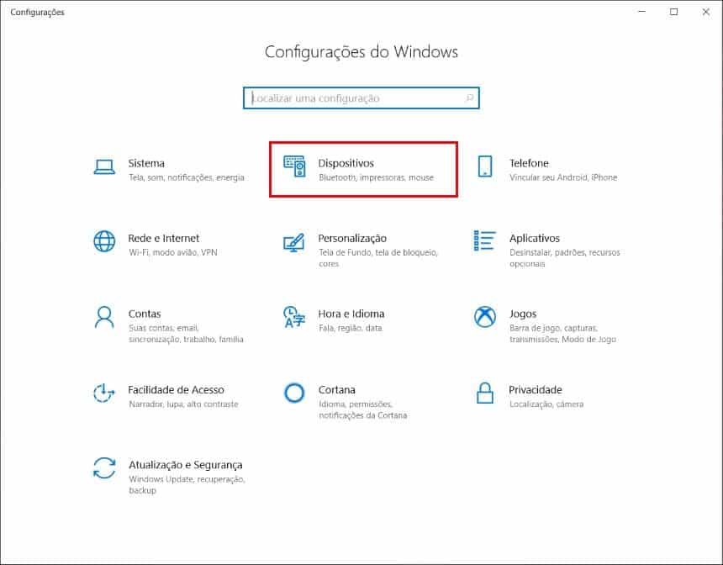Click 'Desinstalar, padrões, recursos opcionais' description
This screenshot has width=723, height=565.
click(x=565, y=258)
